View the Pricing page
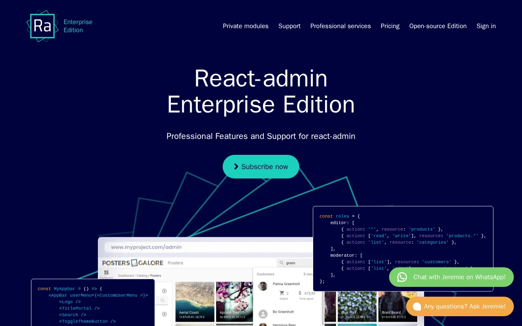This screenshot has width=522, height=326. point(390,26)
